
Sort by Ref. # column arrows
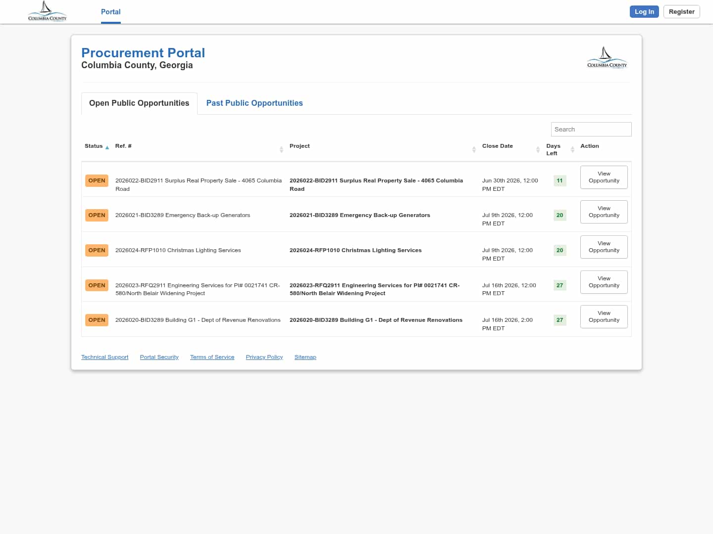click(x=281, y=149)
